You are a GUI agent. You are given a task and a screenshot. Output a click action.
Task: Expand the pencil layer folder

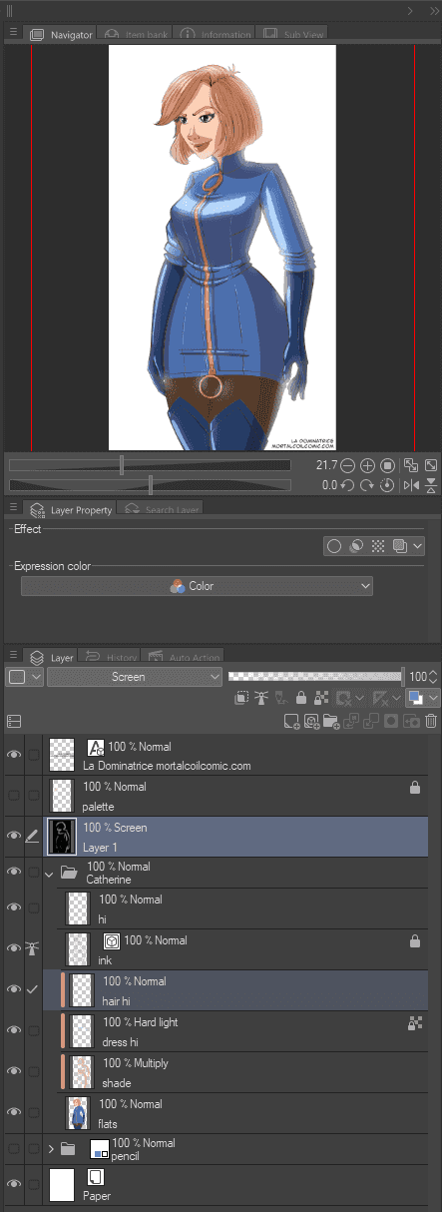pos(51,1149)
